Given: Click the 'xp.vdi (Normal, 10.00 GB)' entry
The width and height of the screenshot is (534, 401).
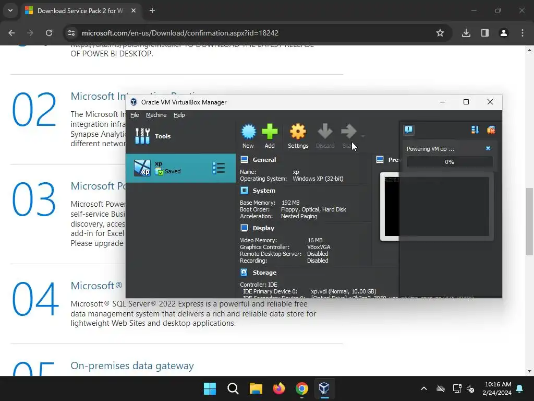Looking at the screenshot, I should click(343, 291).
